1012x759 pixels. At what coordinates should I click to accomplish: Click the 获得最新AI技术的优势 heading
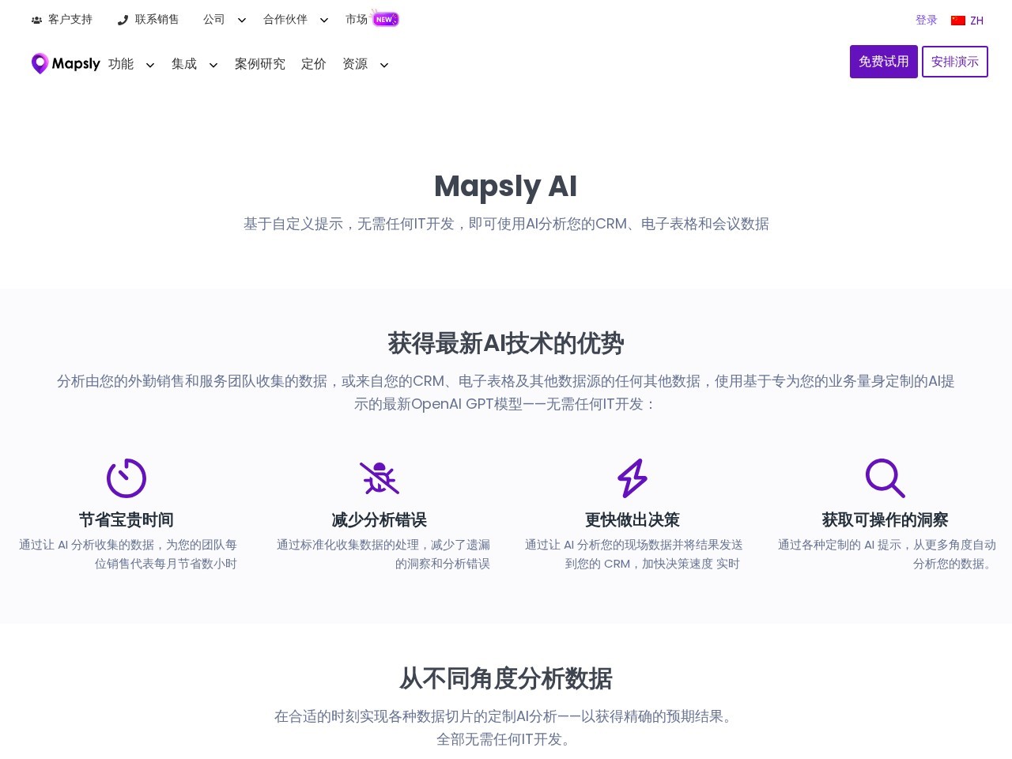coord(506,344)
